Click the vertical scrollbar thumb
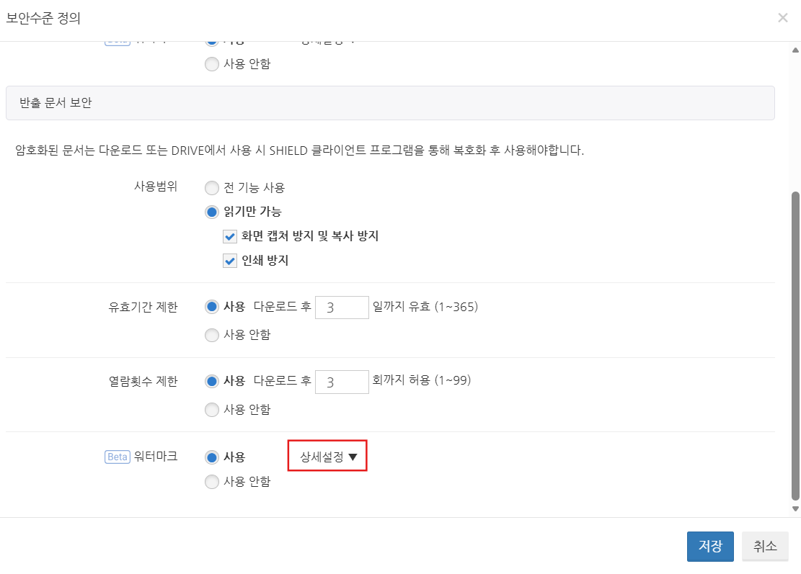 tap(795, 346)
